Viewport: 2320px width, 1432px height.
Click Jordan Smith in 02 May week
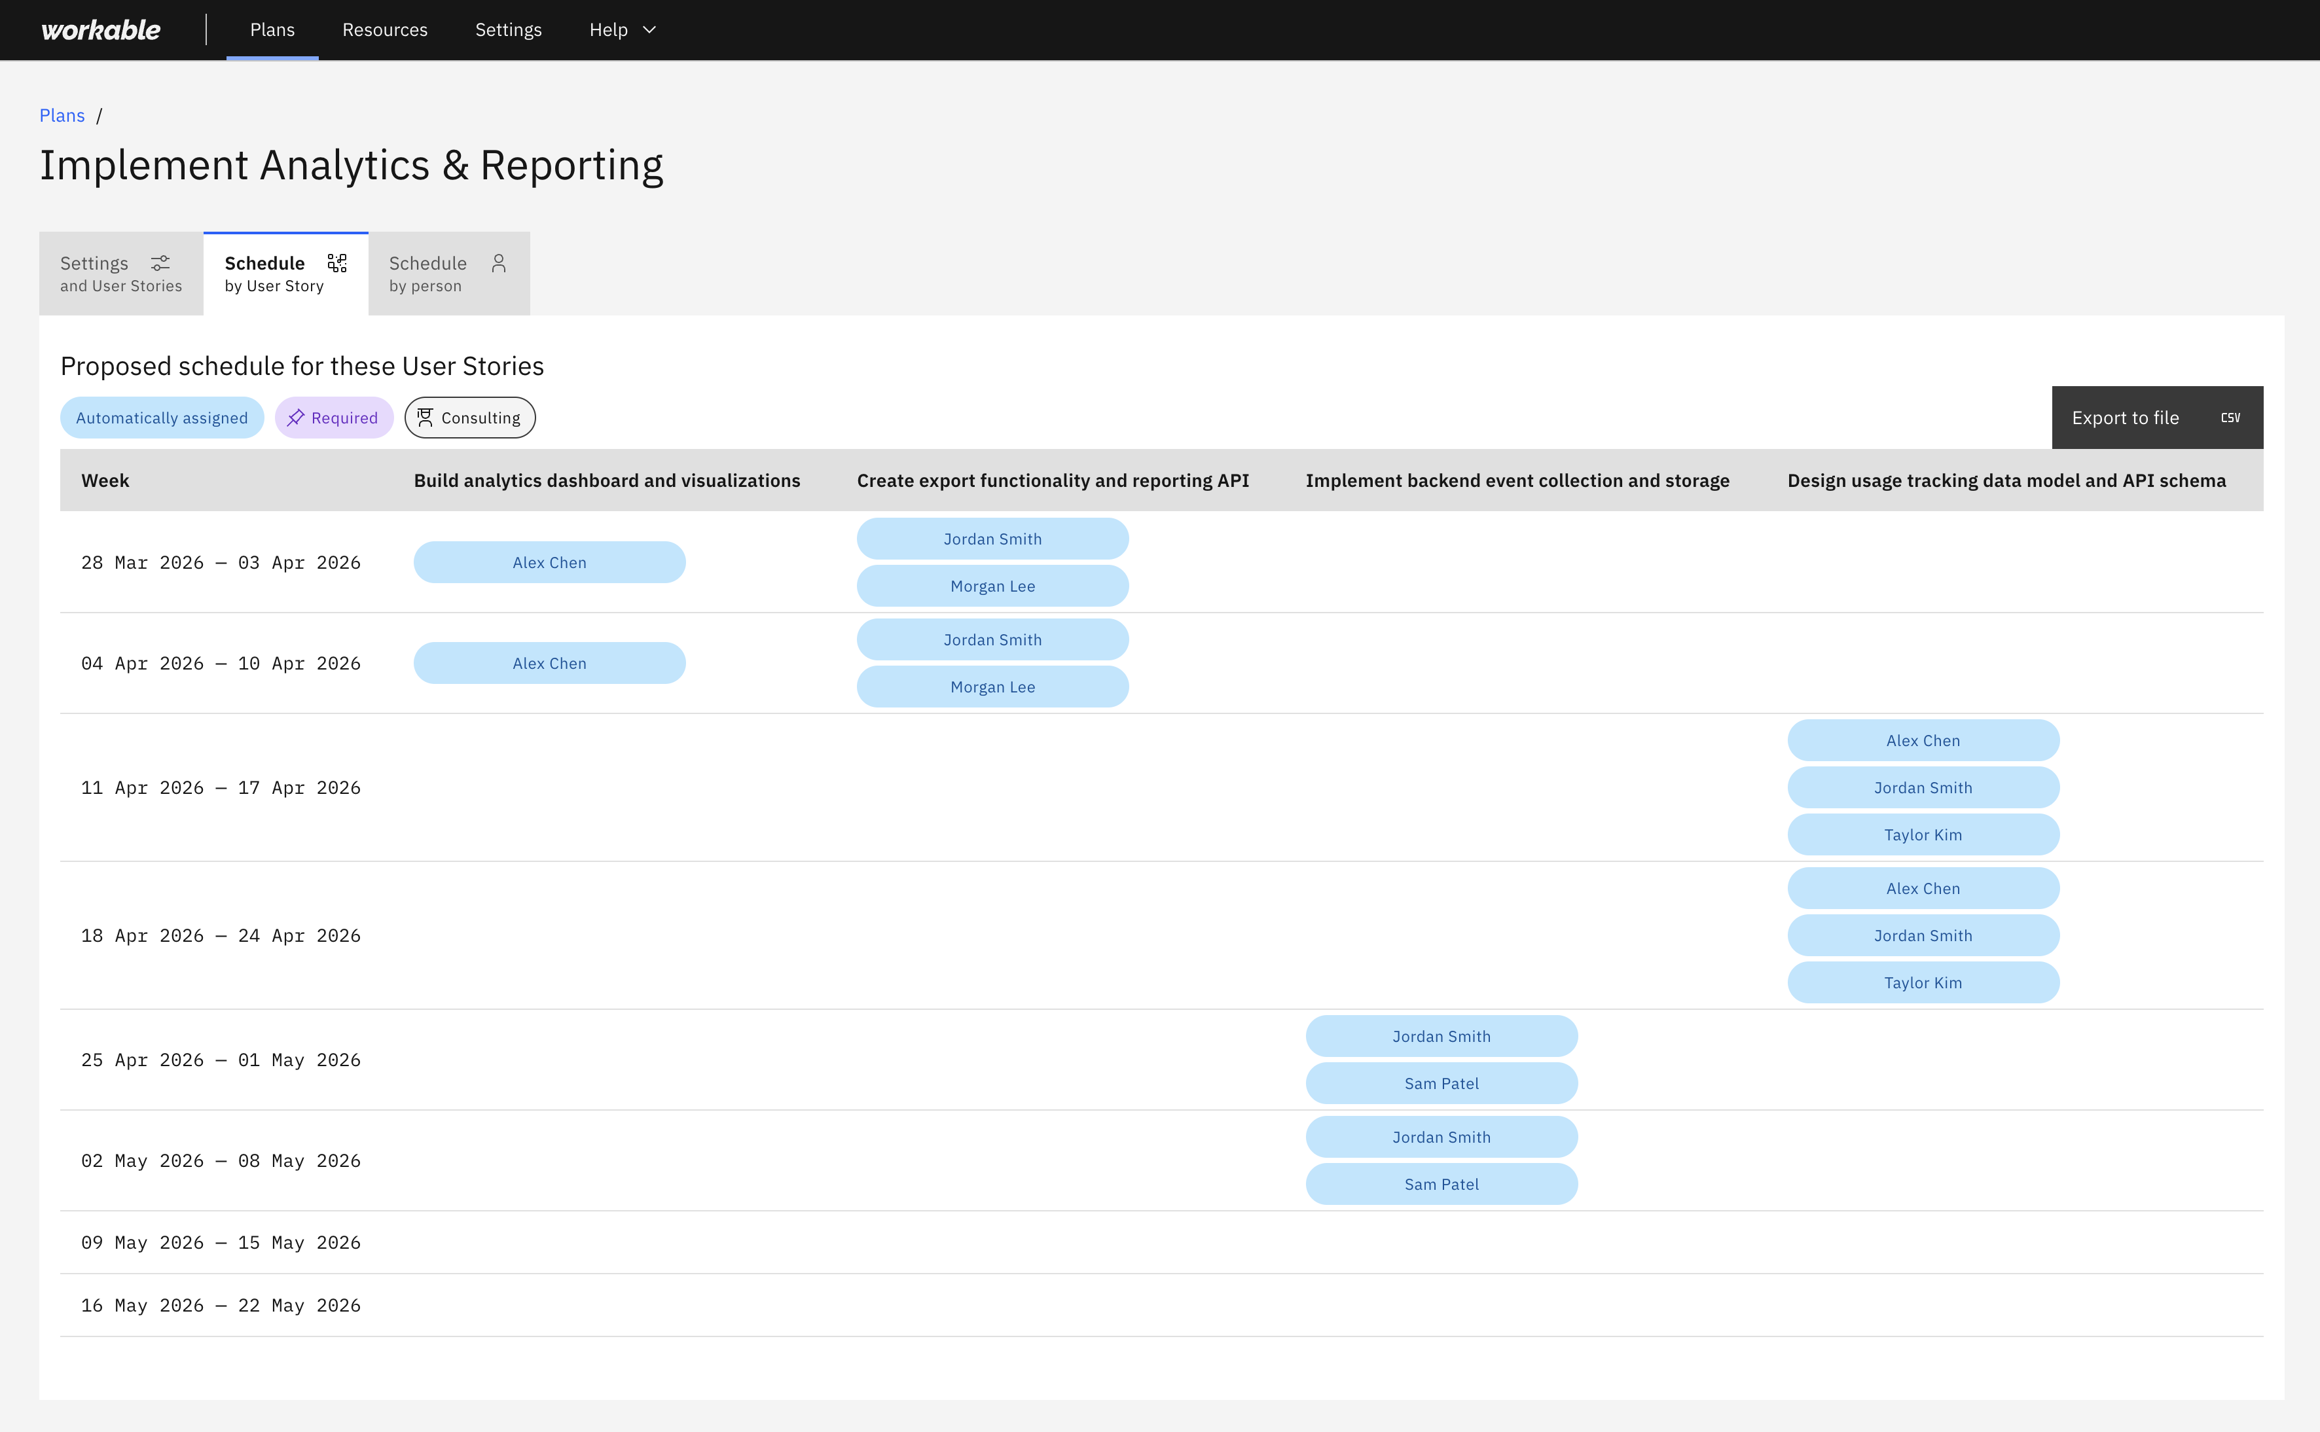point(1442,1137)
